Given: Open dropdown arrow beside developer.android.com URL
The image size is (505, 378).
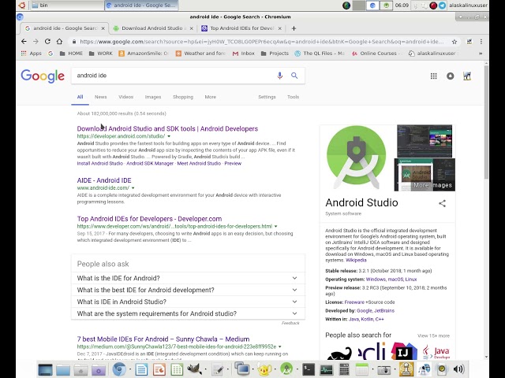Looking at the screenshot, I should coord(169,136).
